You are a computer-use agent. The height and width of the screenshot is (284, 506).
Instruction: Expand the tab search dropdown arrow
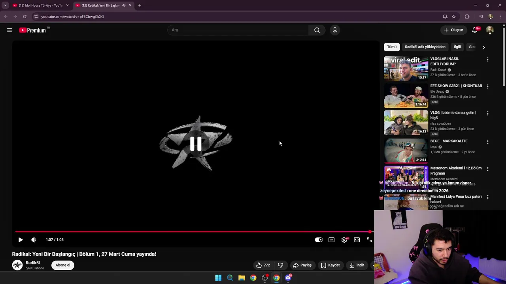[x=5, y=6]
